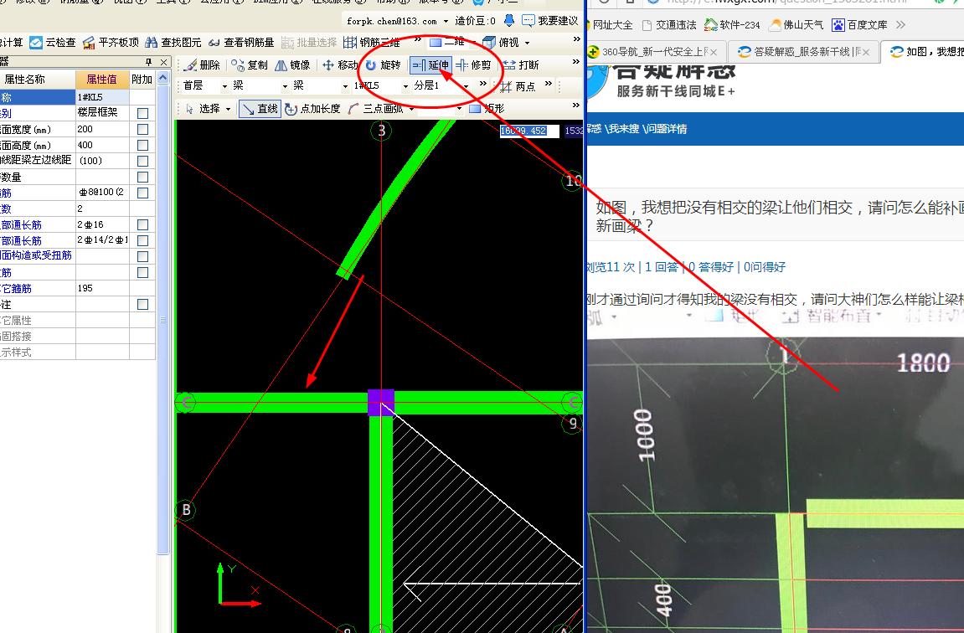Open the 佛山天气 weather bookmark
The height and width of the screenshot is (633, 964).
pyautogui.click(x=796, y=24)
